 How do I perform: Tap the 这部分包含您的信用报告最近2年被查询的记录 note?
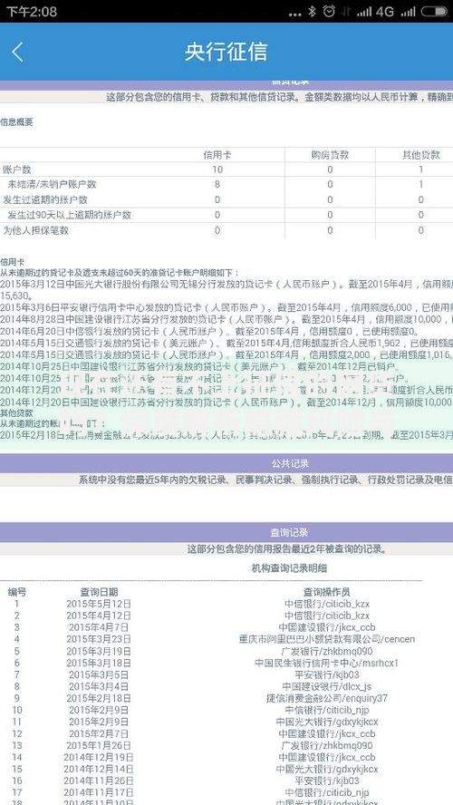point(287,549)
